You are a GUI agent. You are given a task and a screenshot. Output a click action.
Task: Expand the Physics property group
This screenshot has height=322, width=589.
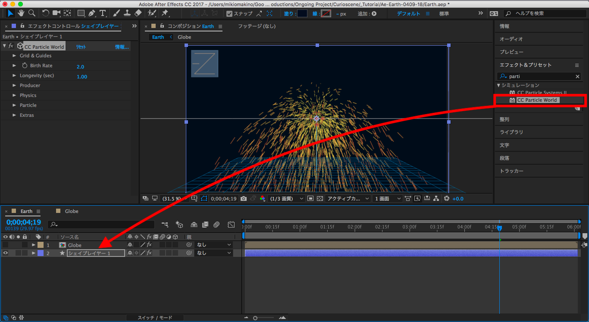point(14,95)
